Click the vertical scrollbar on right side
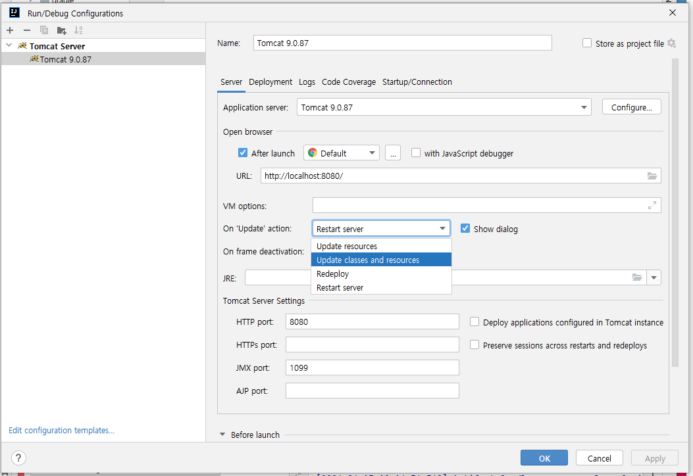 675,213
